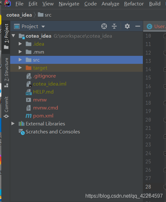166x202 pixels.
Task: Click the HELP.md markdown icon
Action: click(29, 92)
